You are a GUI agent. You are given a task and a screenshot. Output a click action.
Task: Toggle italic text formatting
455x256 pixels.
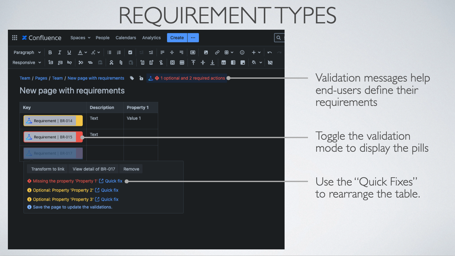point(59,52)
